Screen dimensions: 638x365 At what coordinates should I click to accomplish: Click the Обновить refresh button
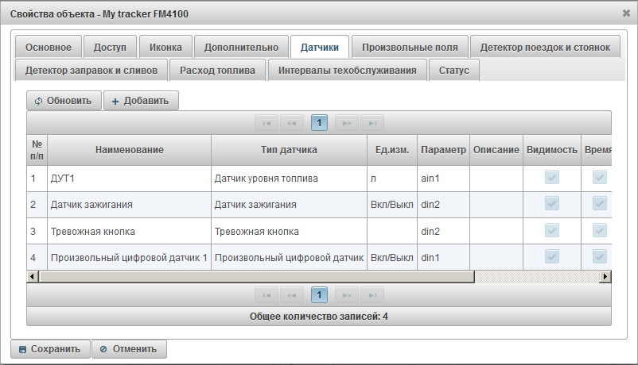[x=64, y=101]
